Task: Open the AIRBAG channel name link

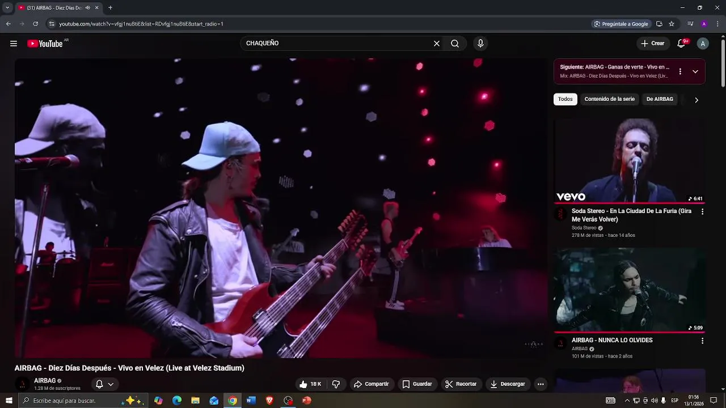Action: (45, 381)
